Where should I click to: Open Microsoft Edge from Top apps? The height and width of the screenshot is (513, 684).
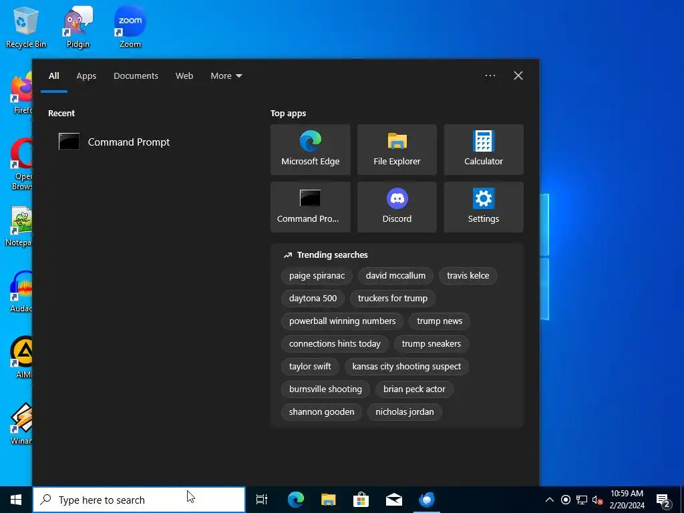pos(310,150)
